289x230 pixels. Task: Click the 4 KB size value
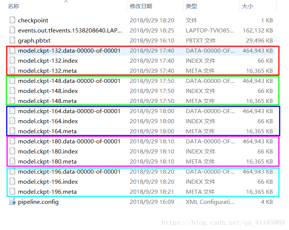267,202
